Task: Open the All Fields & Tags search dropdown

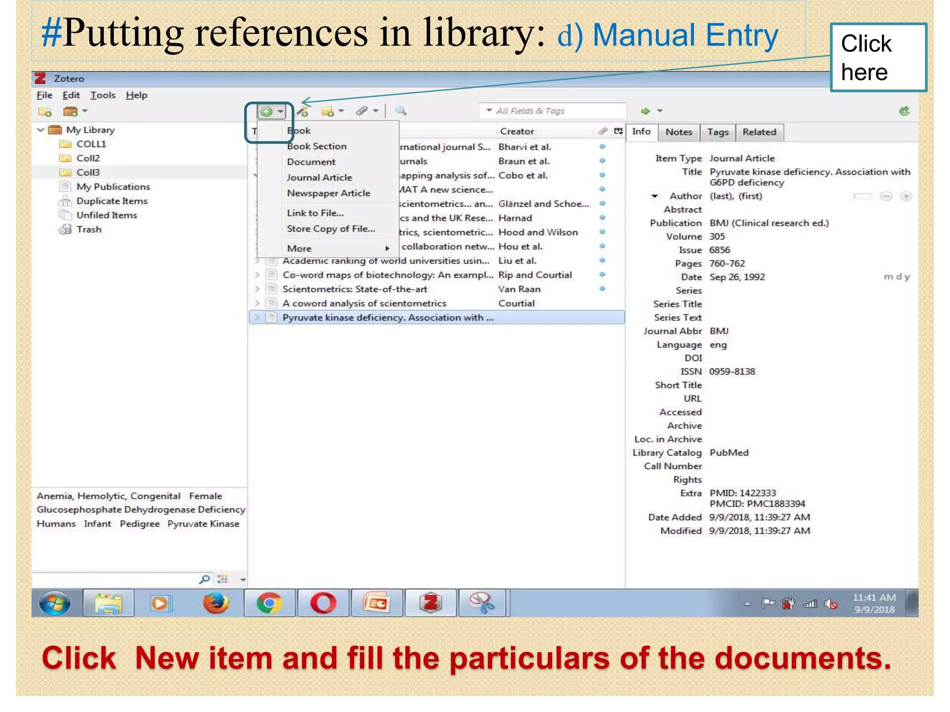Action: pyautogui.click(x=489, y=110)
